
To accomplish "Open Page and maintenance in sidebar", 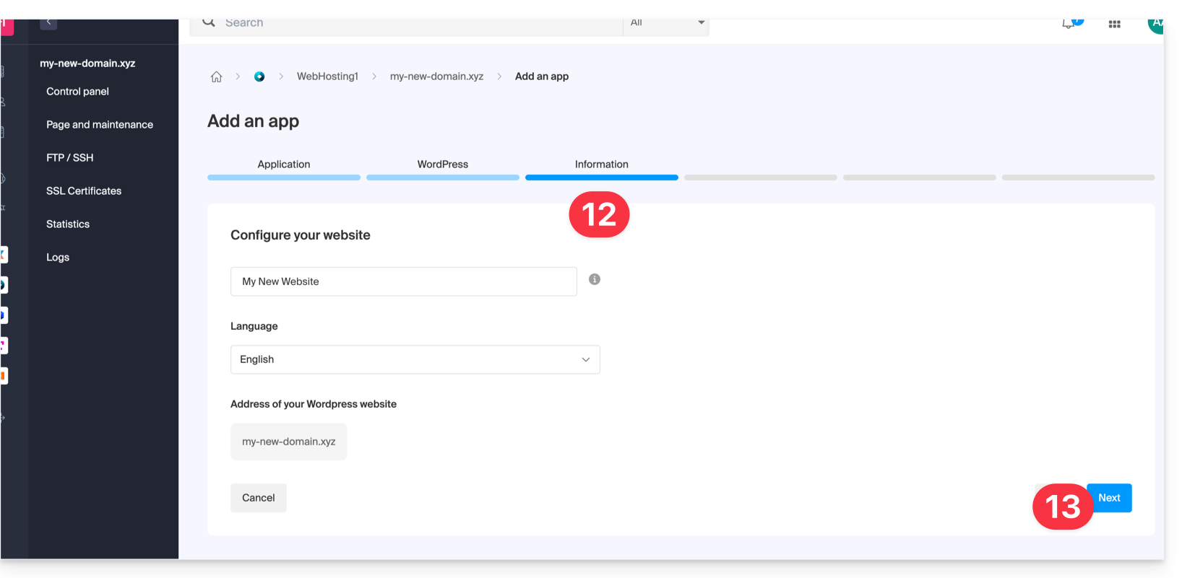I will tap(100, 125).
